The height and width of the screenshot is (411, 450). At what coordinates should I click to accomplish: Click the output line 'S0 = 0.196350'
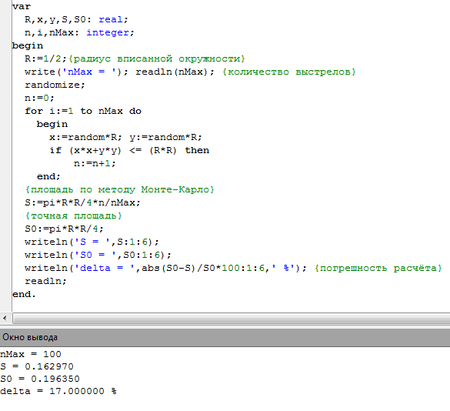point(40,379)
